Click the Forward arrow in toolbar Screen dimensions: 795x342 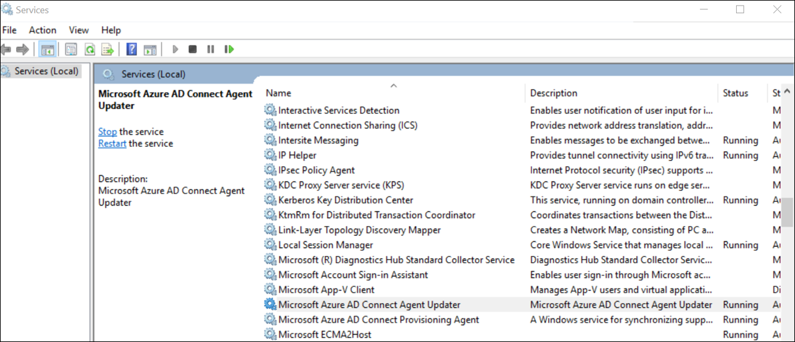coord(22,49)
